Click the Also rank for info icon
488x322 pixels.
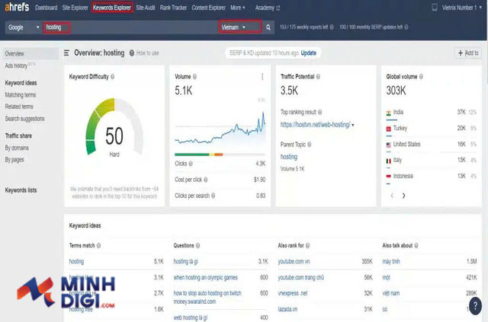pyautogui.click(x=307, y=246)
